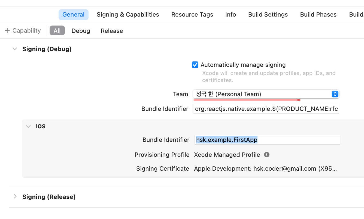Expand the Signing (Release) section

15,196
